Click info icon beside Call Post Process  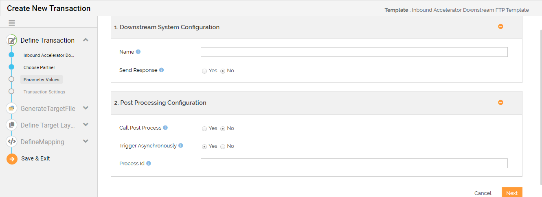click(165, 128)
